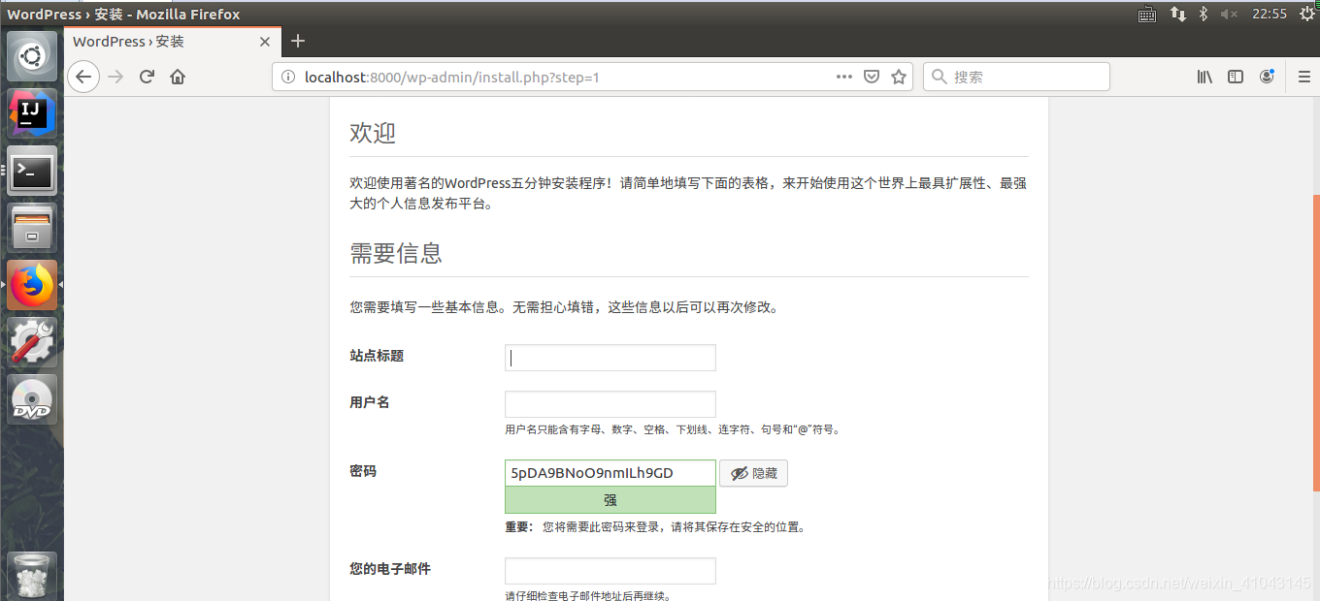Click the 用户名 label
Screen dimensions: 1320x601
pos(370,402)
